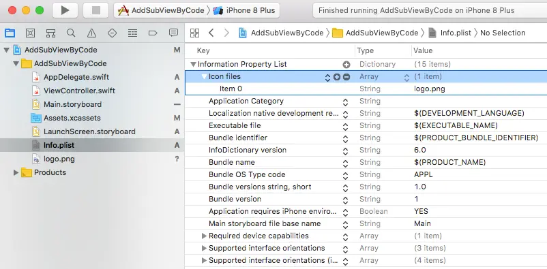This screenshot has width=547, height=269.
Task: Click the activity status 'Finished running' display
Action: [x=430, y=10]
